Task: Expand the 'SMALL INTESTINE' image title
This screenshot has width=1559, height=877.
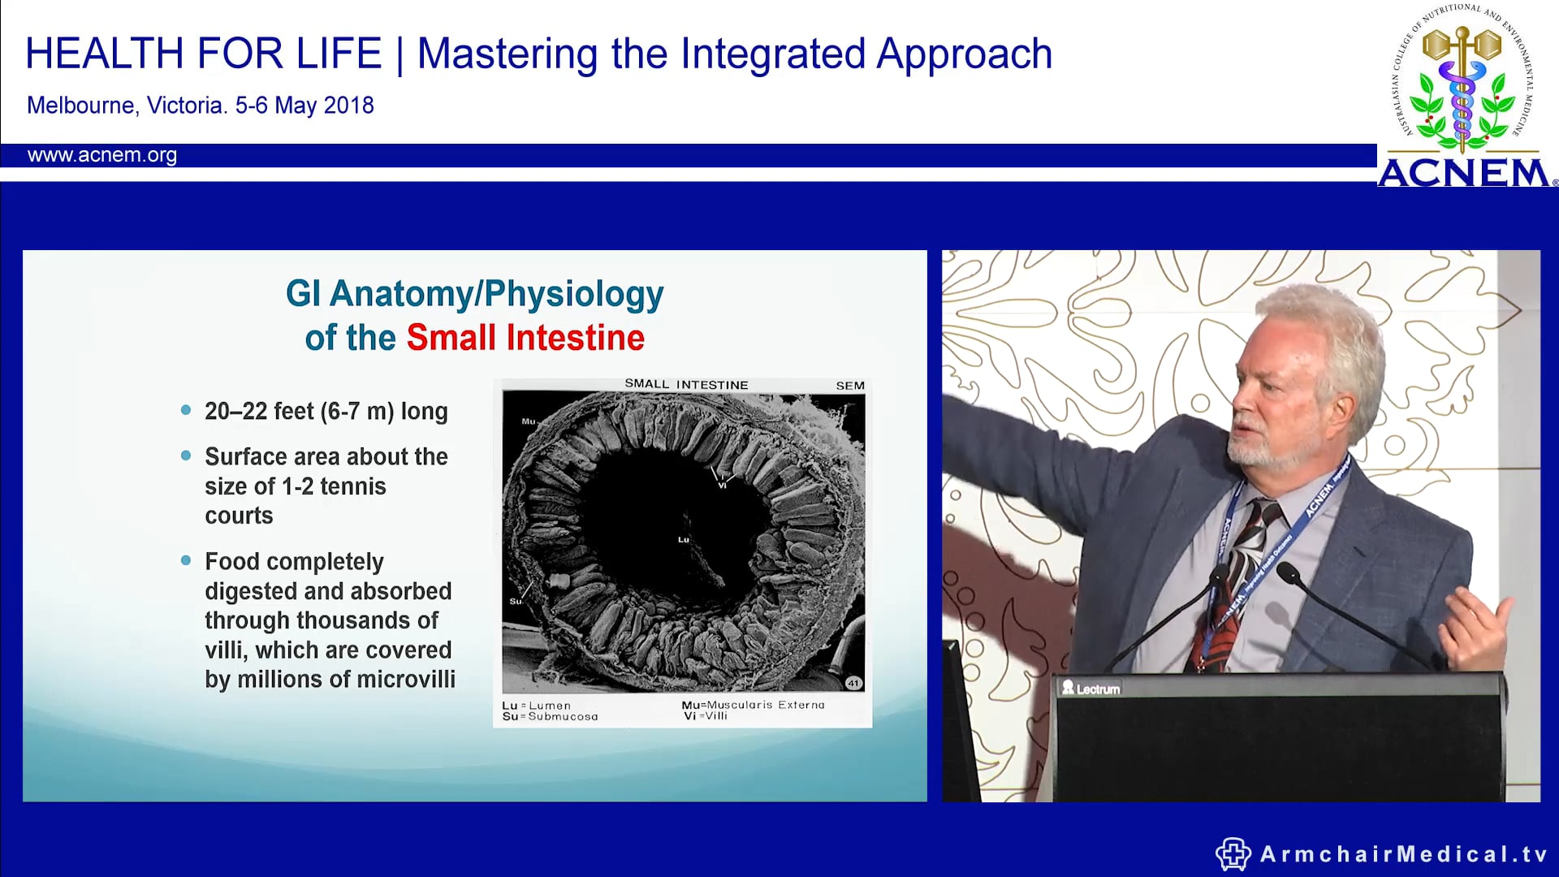Action: pyautogui.click(x=686, y=383)
